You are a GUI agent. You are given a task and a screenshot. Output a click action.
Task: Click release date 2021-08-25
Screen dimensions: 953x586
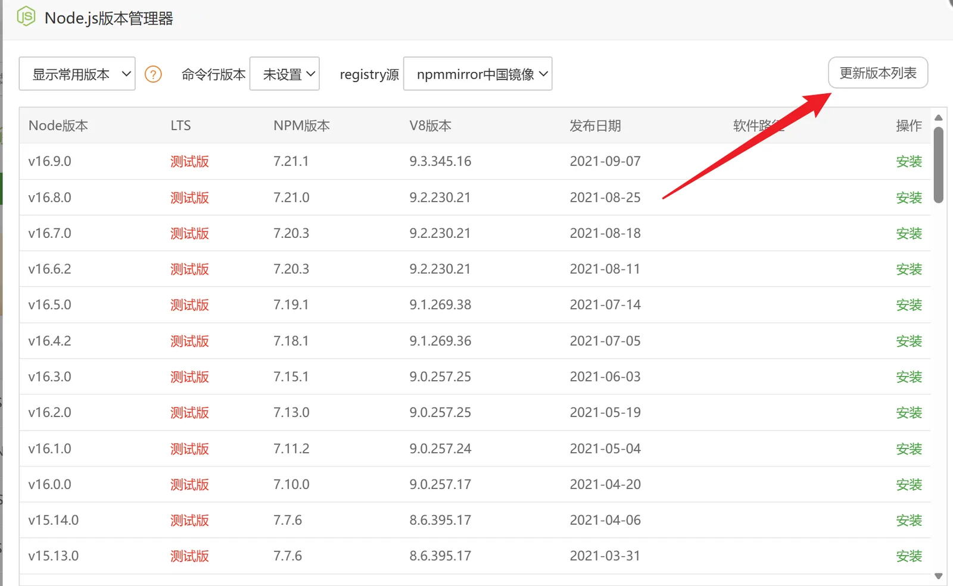(605, 198)
